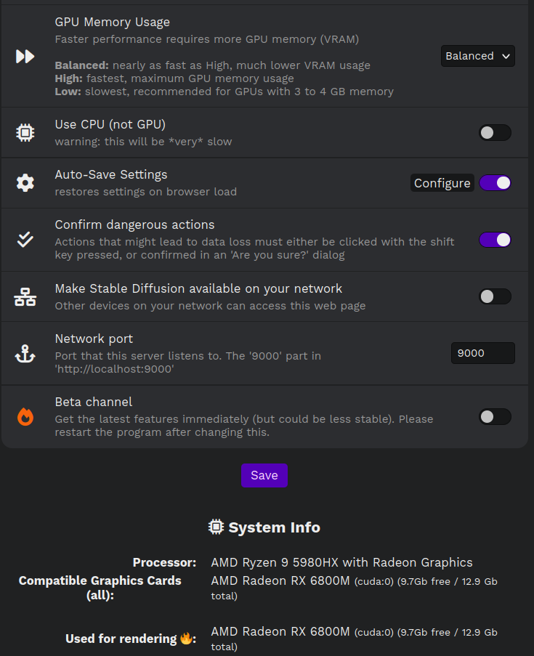Click the flame icon beside Beta channel
This screenshot has width=534, height=656.
(x=25, y=416)
